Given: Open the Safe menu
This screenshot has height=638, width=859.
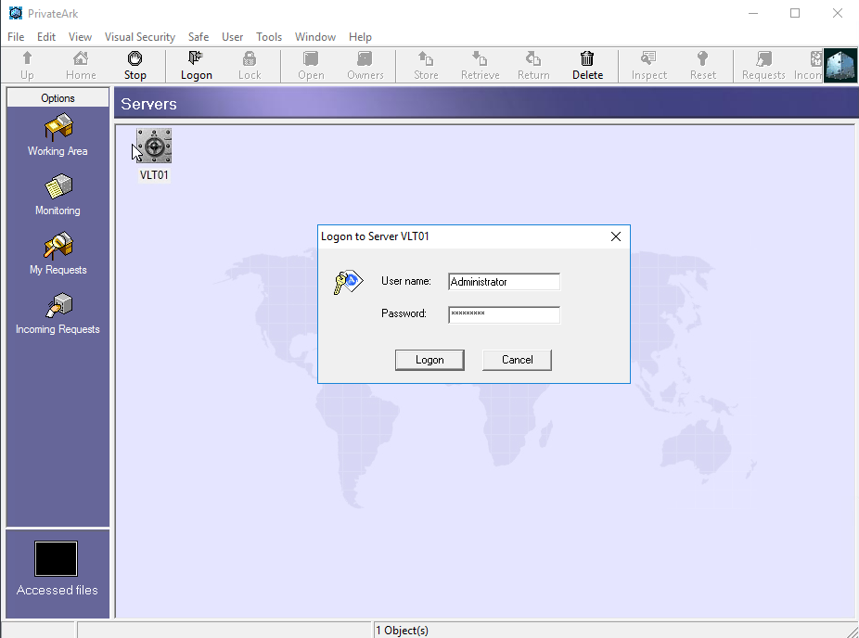Looking at the screenshot, I should coord(199,37).
